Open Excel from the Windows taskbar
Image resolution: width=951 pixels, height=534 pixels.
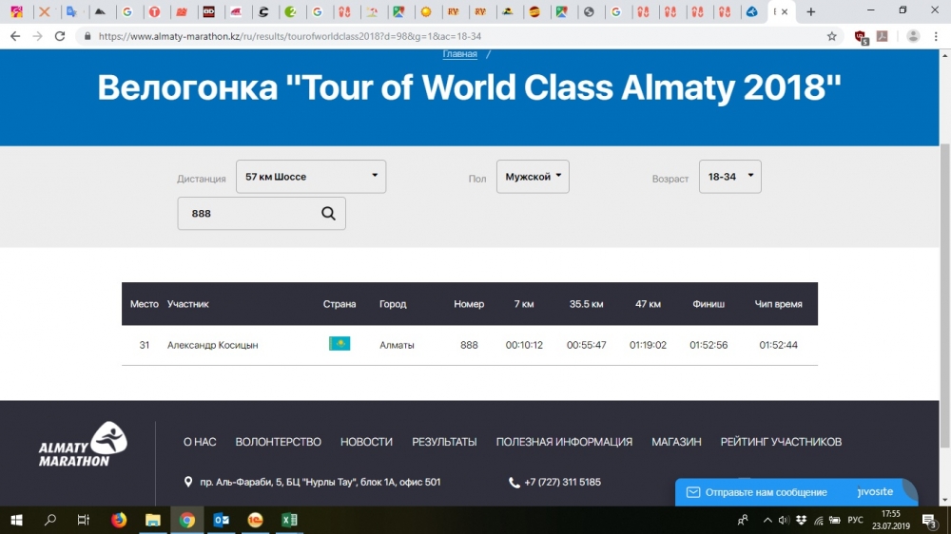[x=289, y=520]
